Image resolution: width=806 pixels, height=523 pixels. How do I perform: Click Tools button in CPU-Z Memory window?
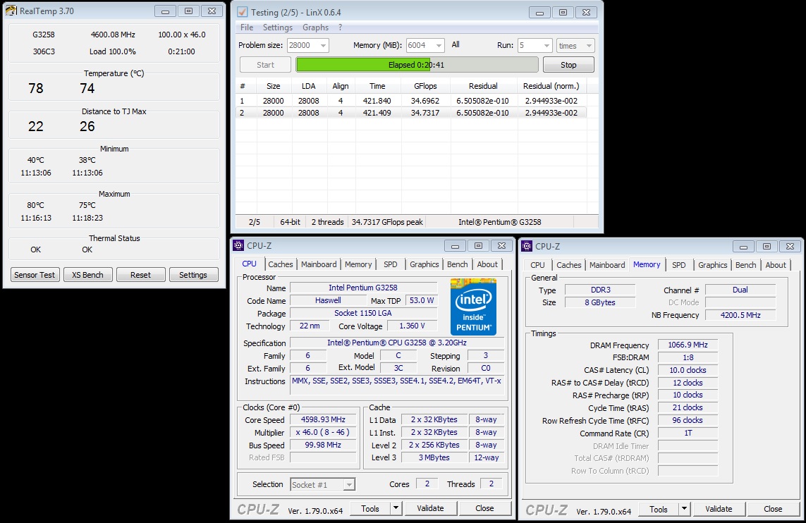[x=659, y=509]
